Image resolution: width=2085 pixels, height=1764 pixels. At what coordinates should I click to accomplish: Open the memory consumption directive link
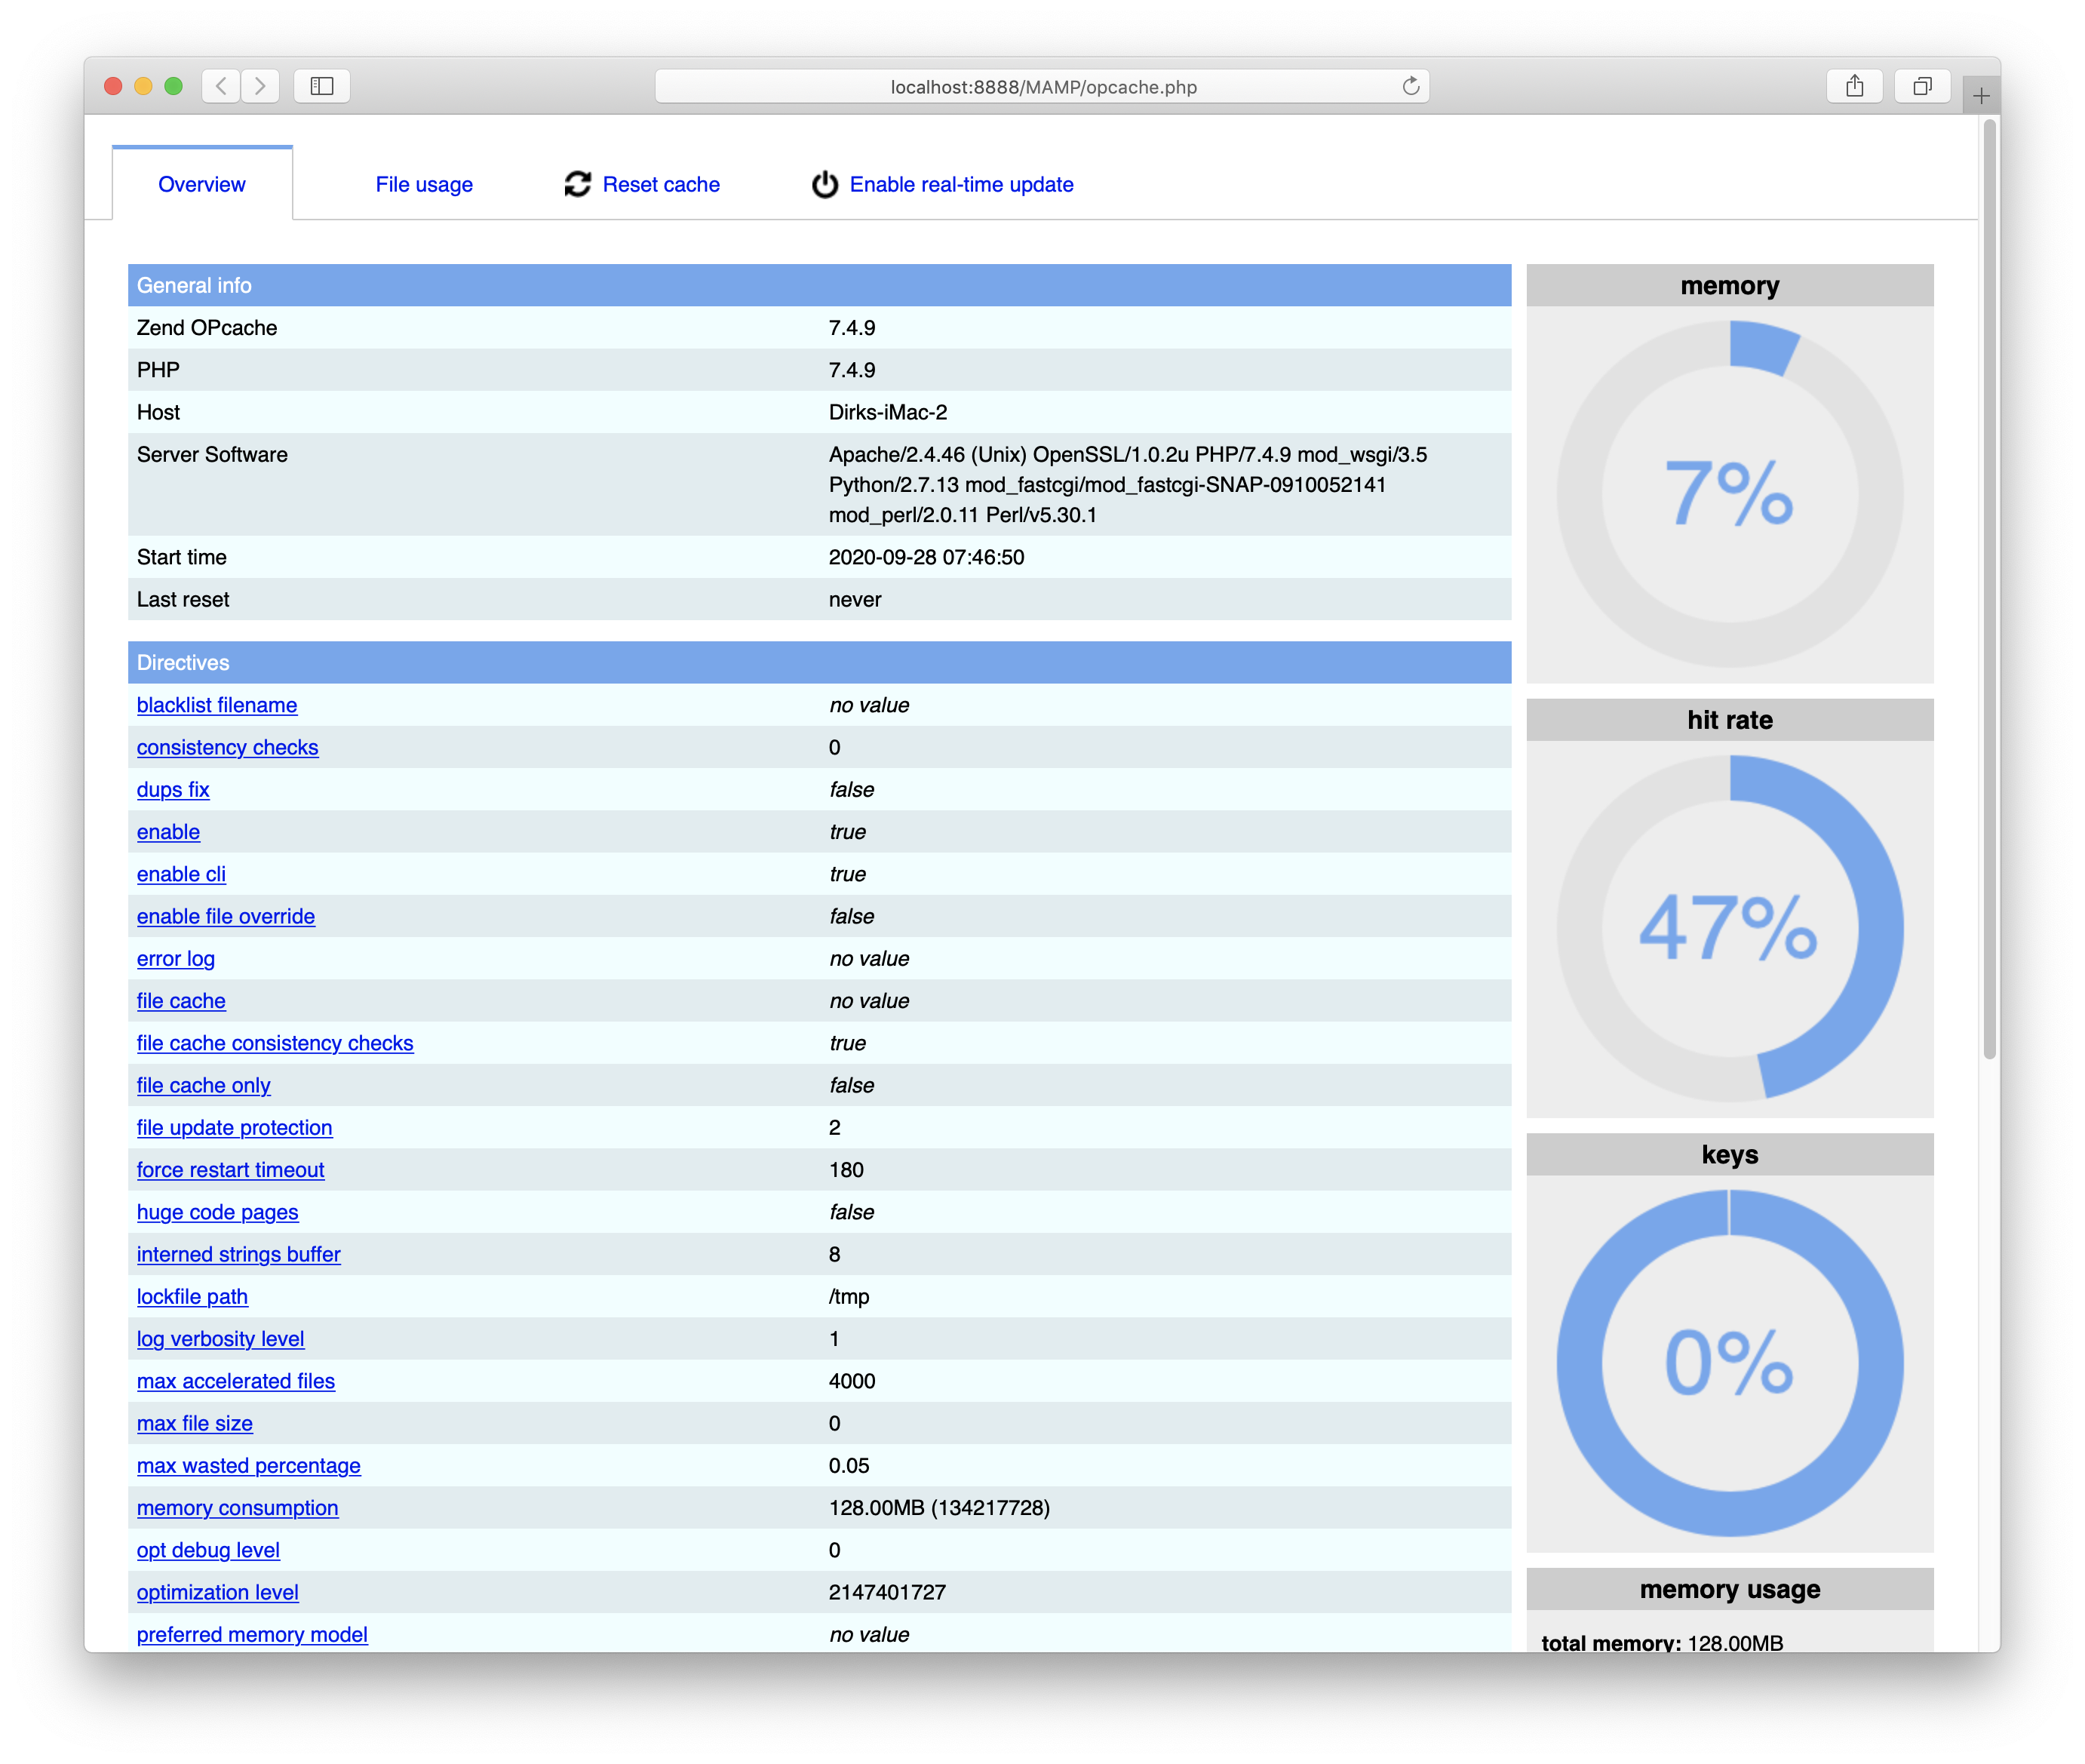point(237,1508)
